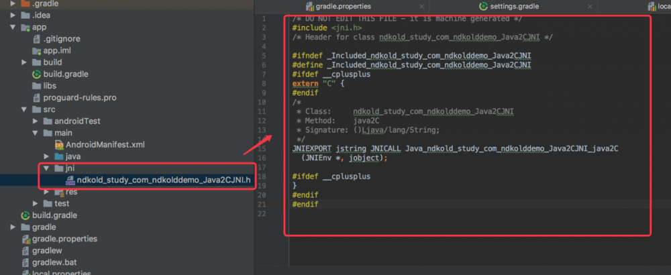Click the '#define _Included_ndkold_study_com_ndkolddemo_Java2CJNI' code line

click(412, 65)
